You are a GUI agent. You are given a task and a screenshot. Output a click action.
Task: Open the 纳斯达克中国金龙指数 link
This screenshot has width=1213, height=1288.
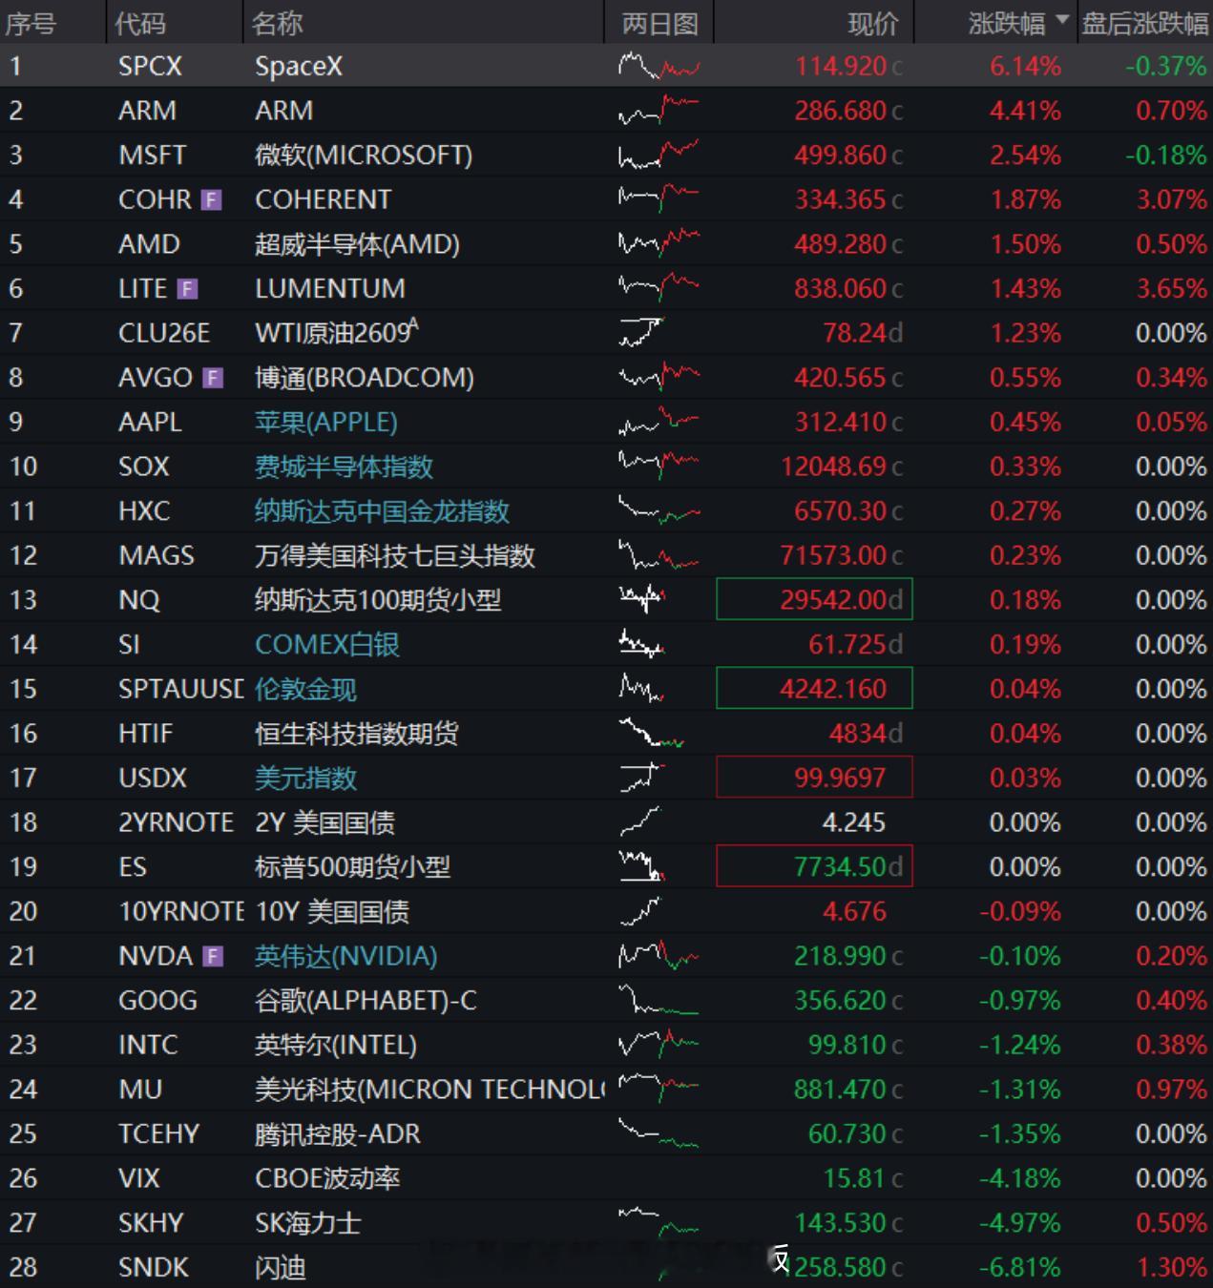[x=382, y=511]
